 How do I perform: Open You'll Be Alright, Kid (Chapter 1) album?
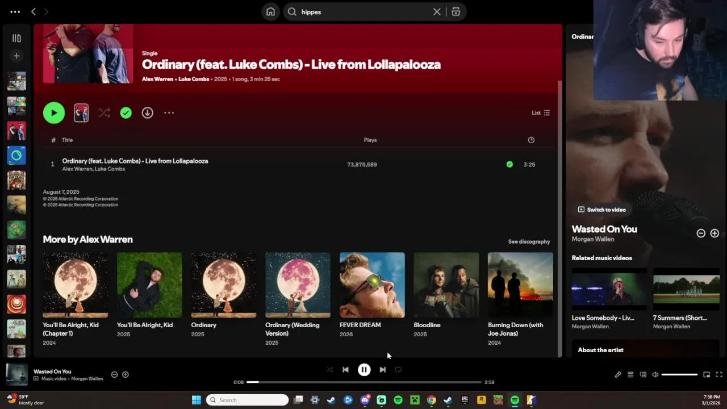coord(75,299)
